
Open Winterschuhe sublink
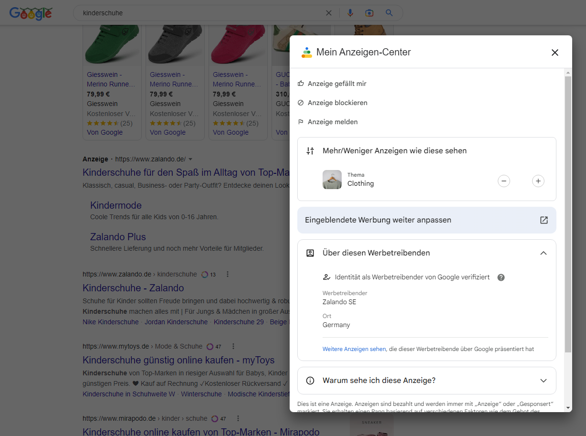201,394
